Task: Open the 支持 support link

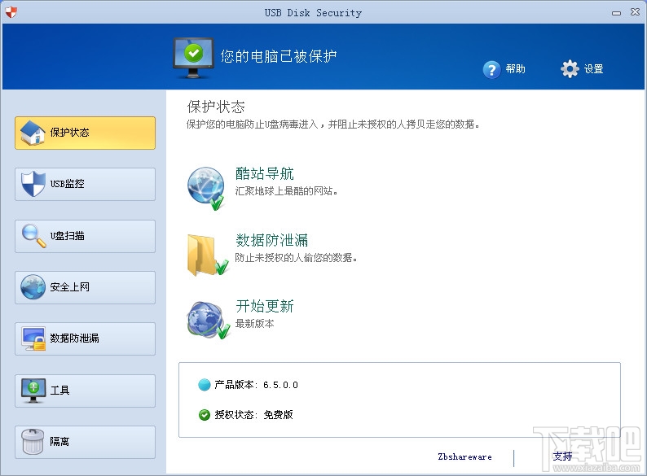Action: point(562,456)
